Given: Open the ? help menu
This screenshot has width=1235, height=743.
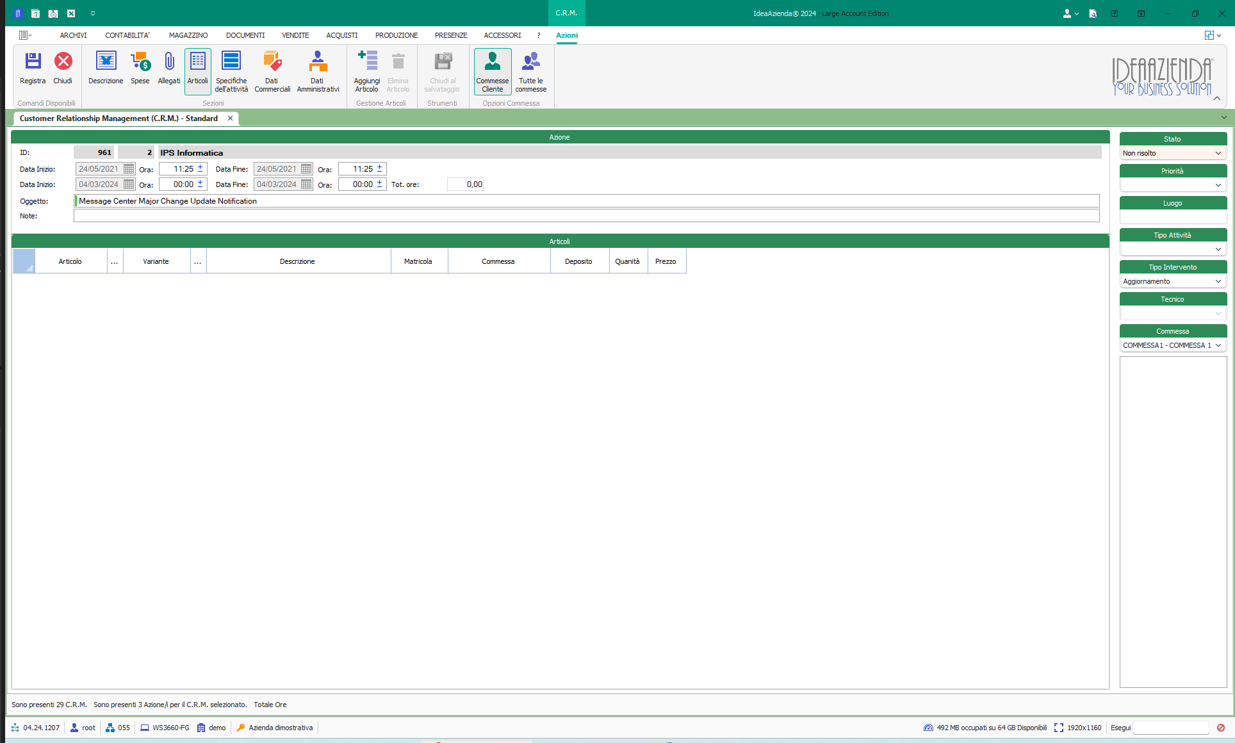Looking at the screenshot, I should pyautogui.click(x=539, y=35).
